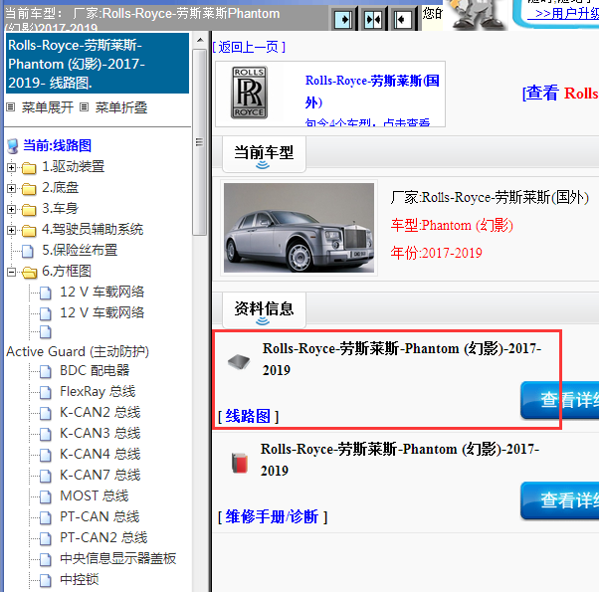599x592 pixels.
Task: Expand the 1.驱动装置 tree node
Action: pos(12,167)
